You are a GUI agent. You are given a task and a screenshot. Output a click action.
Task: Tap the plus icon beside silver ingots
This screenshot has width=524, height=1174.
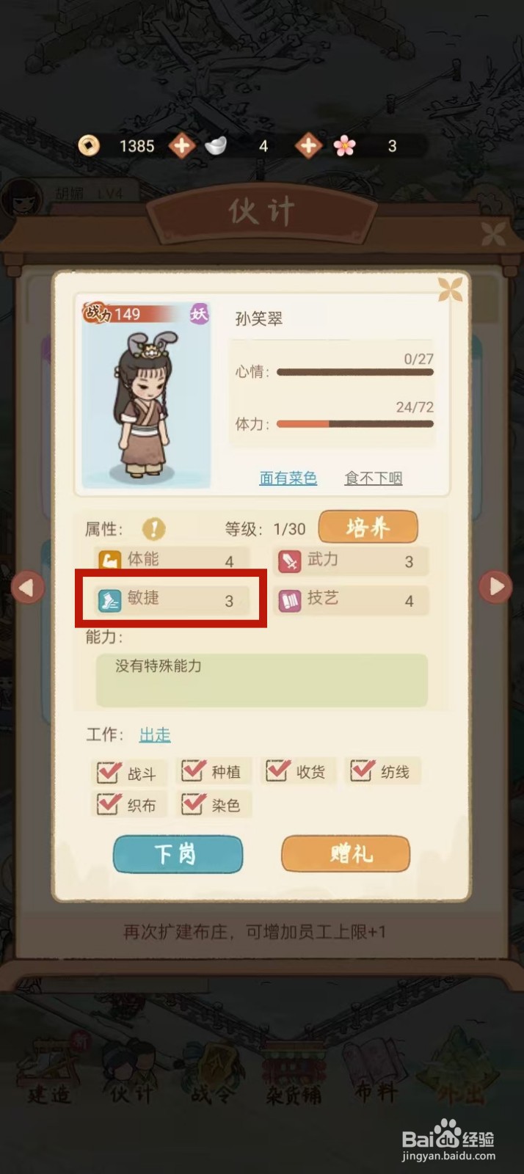click(x=308, y=146)
